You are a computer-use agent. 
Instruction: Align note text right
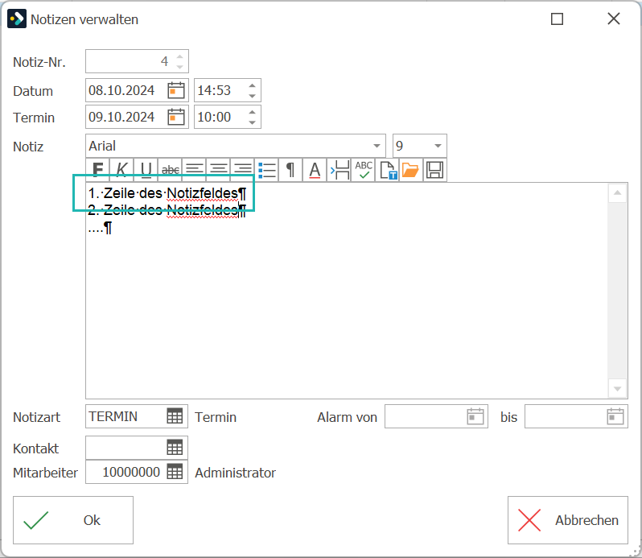click(x=242, y=170)
